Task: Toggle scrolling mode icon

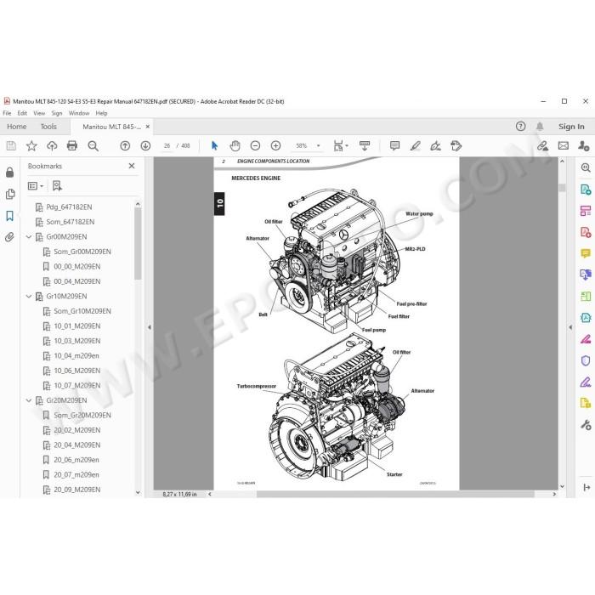Action: (x=365, y=145)
